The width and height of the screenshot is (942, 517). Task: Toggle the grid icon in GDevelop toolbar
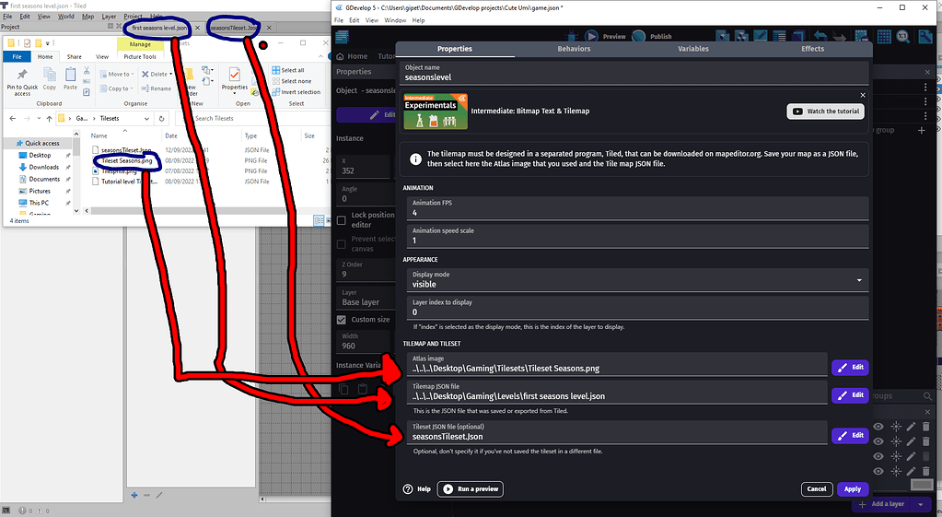pyautogui.click(x=884, y=37)
